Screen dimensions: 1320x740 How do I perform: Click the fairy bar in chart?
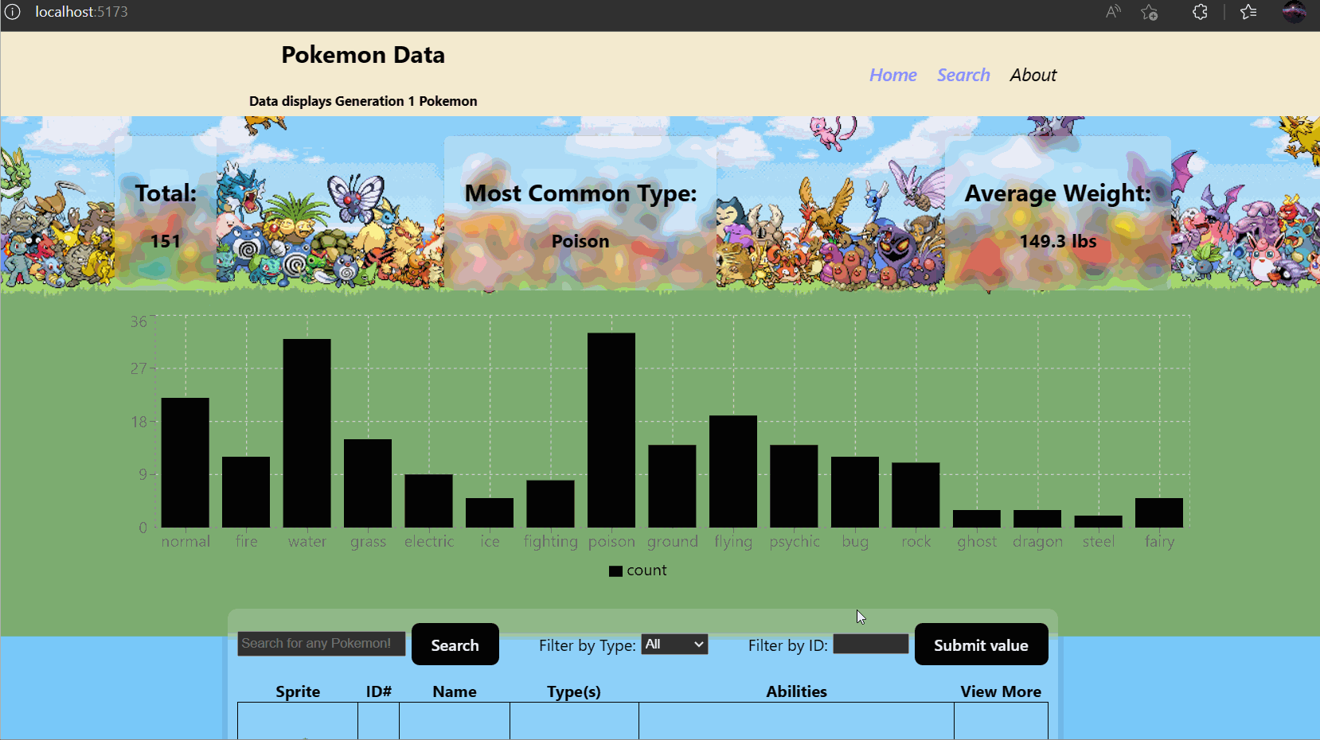1159,512
